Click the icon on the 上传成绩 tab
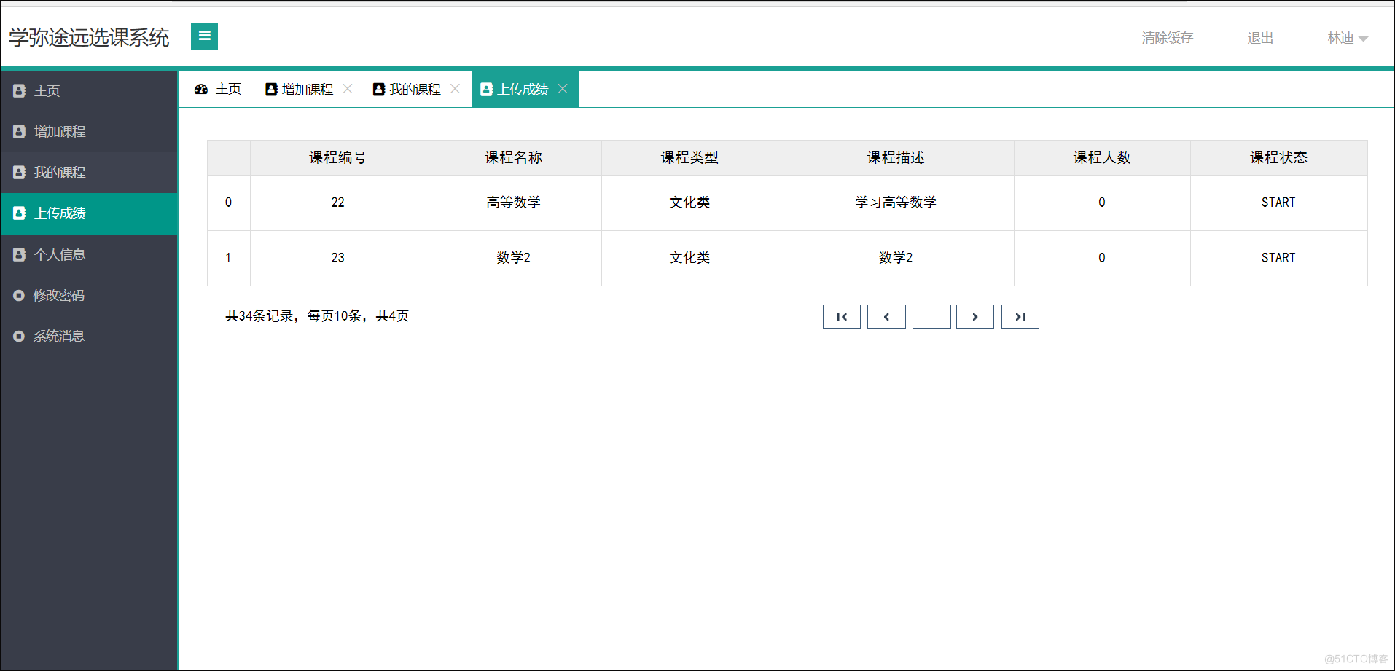Viewport: 1395px width, 671px height. tap(486, 89)
